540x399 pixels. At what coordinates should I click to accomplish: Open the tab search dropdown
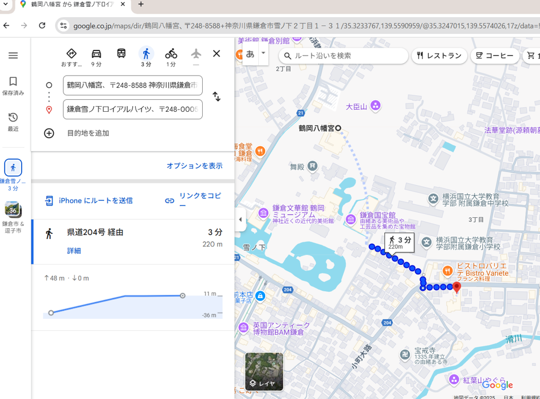pyautogui.click(x=6, y=5)
